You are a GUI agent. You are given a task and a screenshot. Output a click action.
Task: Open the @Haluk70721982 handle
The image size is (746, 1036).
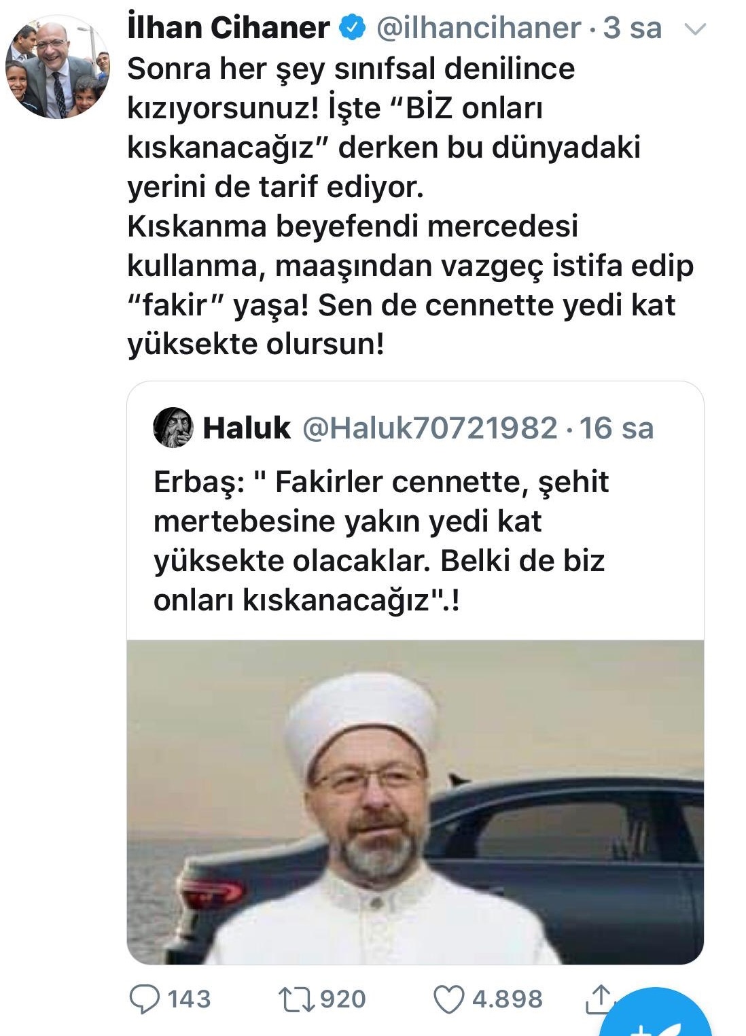pyautogui.click(x=429, y=428)
